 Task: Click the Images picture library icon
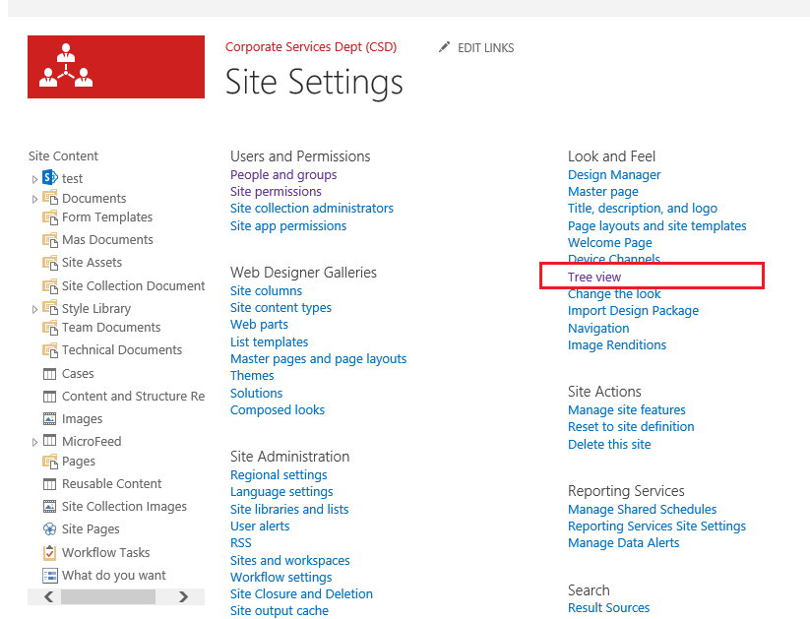(x=49, y=418)
